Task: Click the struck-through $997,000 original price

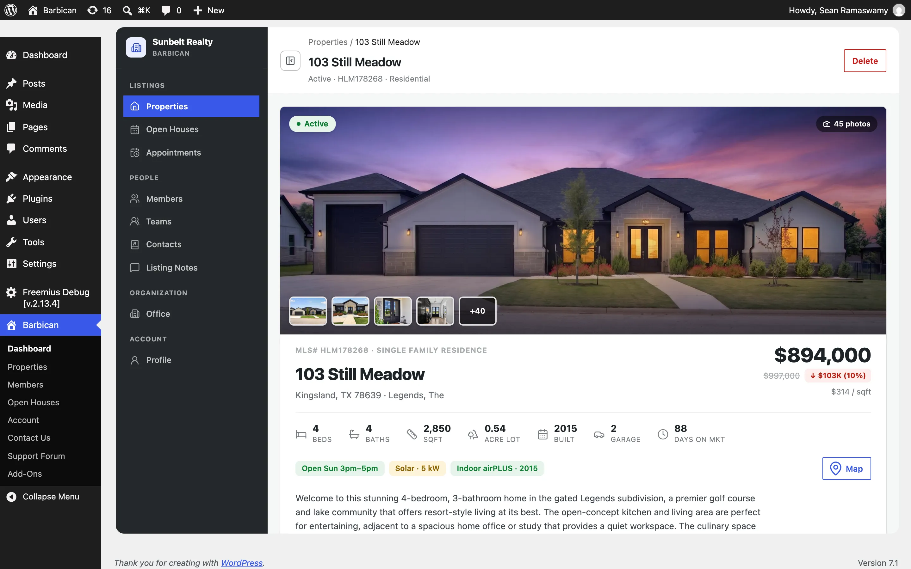Action: tap(782, 376)
